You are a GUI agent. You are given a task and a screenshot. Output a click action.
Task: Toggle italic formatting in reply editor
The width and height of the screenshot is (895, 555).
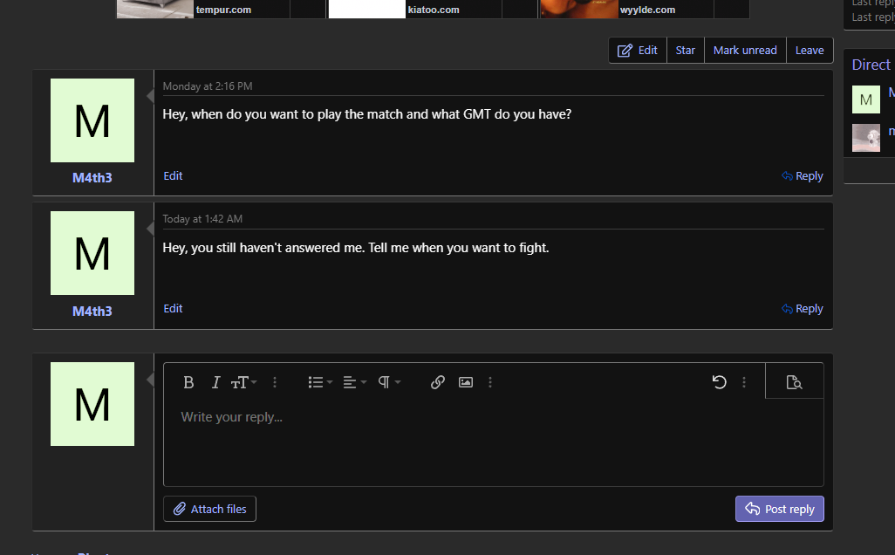click(215, 382)
